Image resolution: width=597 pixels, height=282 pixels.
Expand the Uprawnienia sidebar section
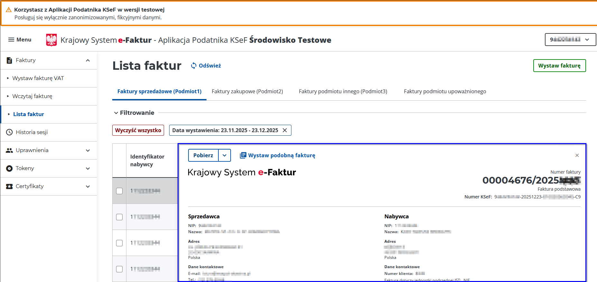tap(88, 150)
